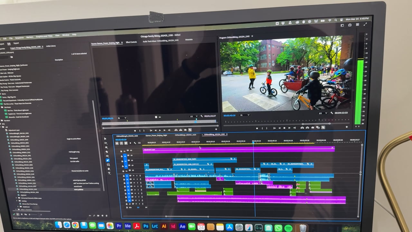Image resolution: width=412 pixels, height=232 pixels.
Task: Step forward one frame in Program monitor
Action: (289, 128)
